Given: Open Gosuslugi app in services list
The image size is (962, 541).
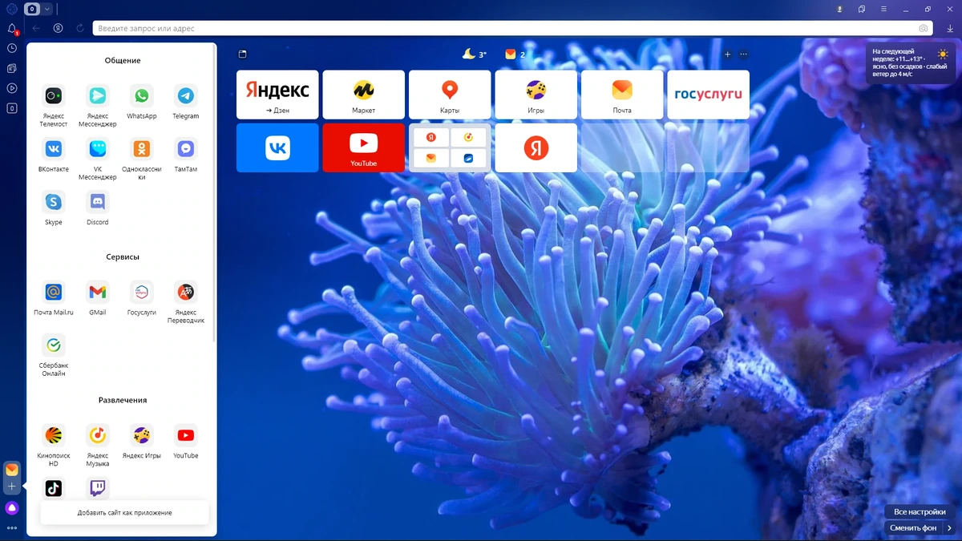Looking at the screenshot, I should (x=142, y=297).
